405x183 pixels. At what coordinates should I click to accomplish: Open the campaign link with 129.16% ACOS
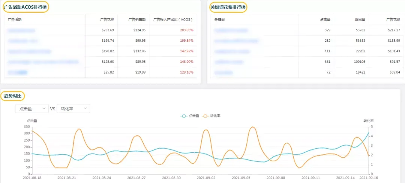pos(18,72)
